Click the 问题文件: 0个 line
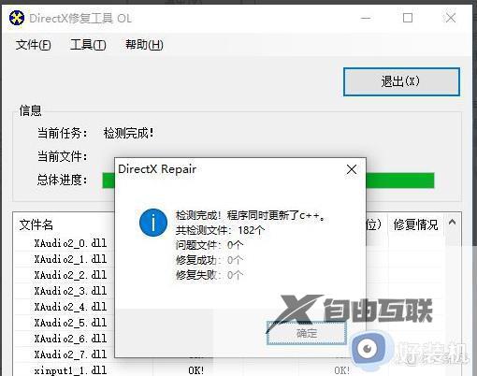This screenshot has height=376, width=477. 210,245
